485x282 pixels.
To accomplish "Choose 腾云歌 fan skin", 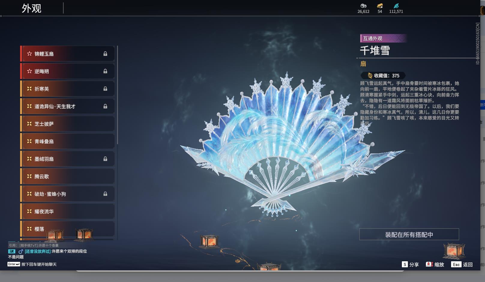I will 68,176.
